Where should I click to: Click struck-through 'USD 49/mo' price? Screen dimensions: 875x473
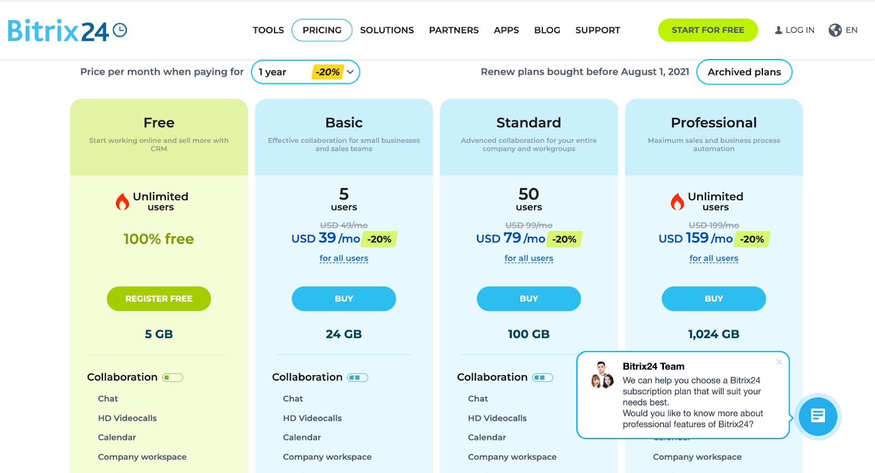pos(344,225)
